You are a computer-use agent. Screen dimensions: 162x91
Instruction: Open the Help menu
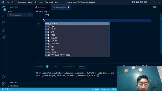(57, 2)
